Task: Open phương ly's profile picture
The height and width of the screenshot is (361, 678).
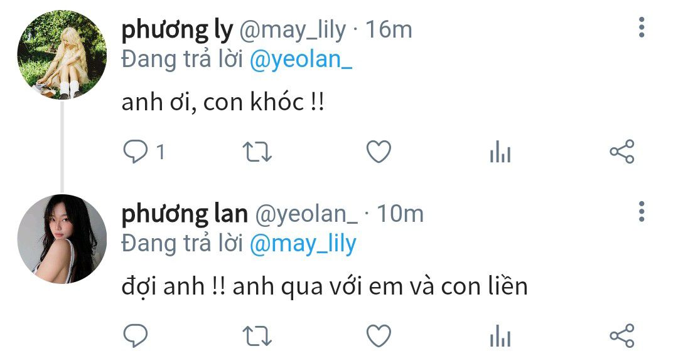Action: 62,55
